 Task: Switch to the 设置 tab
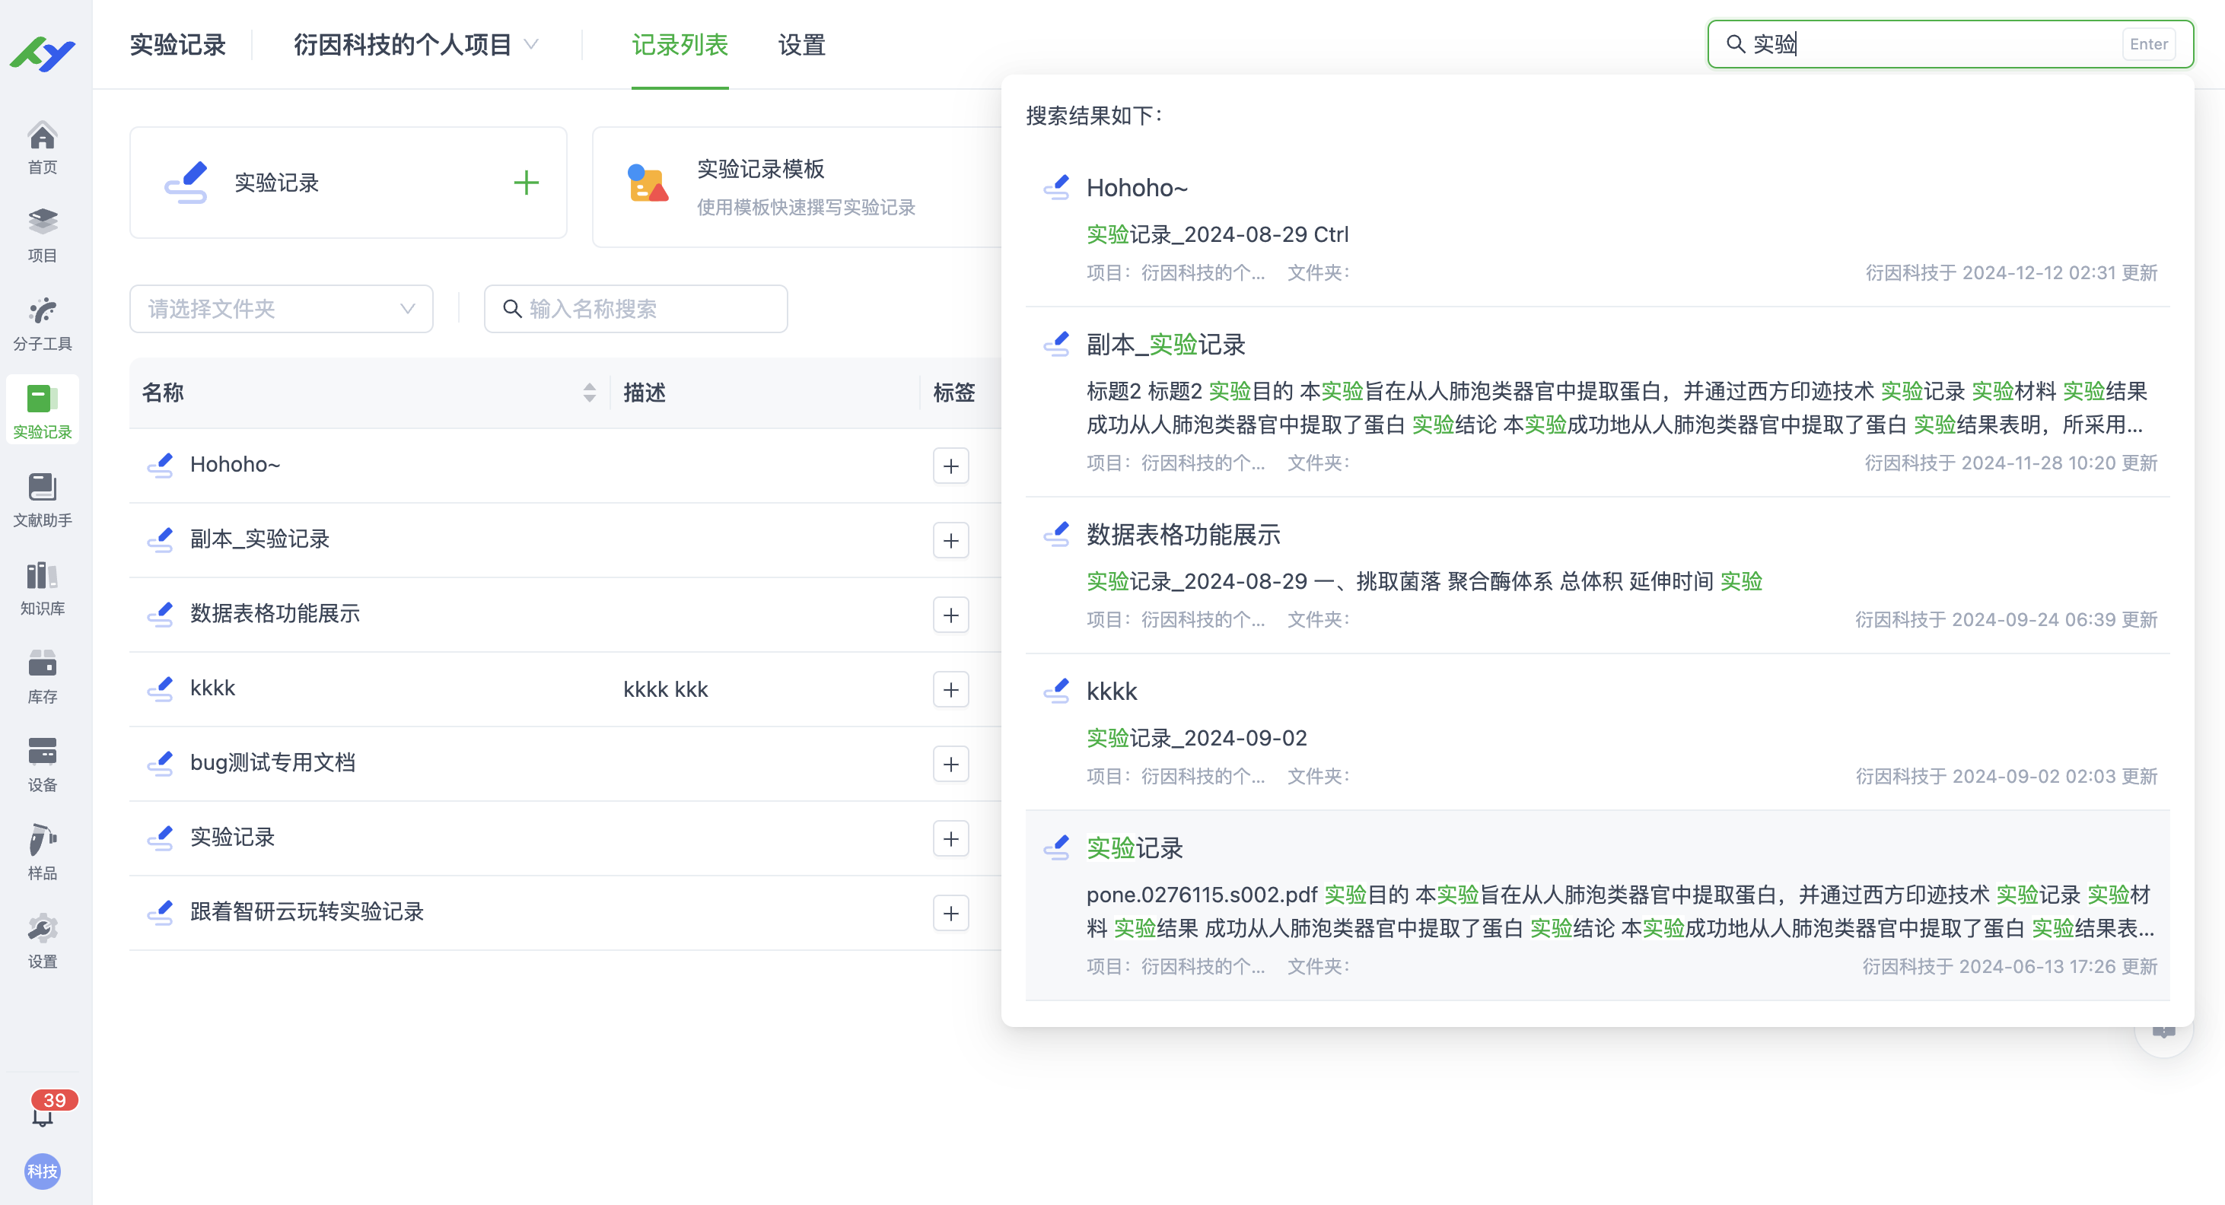click(x=801, y=45)
